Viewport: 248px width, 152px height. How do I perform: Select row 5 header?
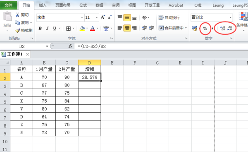coord(5,101)
